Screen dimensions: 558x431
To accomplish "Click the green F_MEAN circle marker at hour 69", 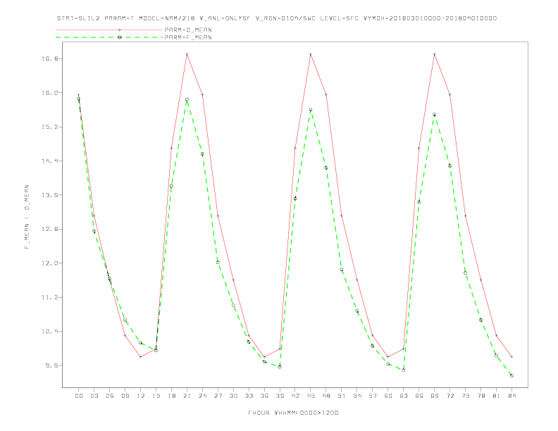I will 435,115.
